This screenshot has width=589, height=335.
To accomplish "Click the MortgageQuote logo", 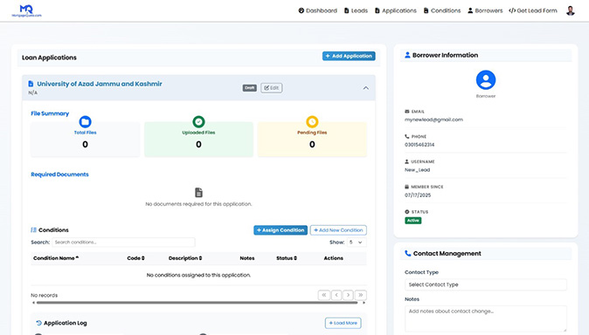I will (x=26, y=10).
